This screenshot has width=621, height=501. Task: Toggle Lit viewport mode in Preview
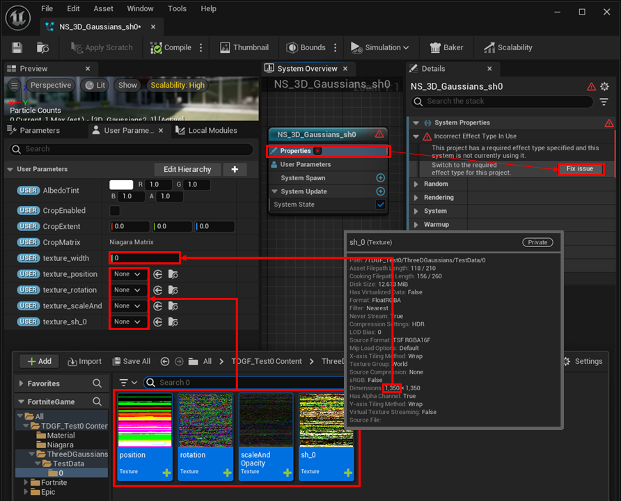click(94, 85)
